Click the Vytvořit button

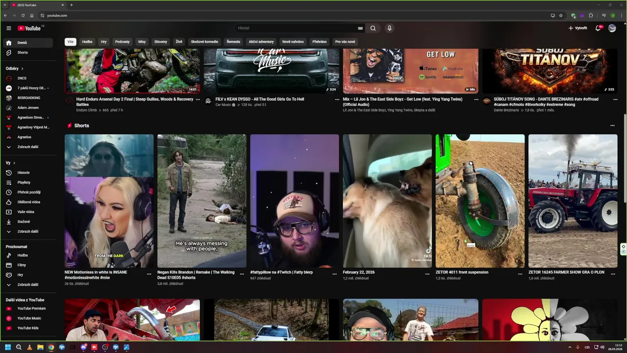point(578,28)
